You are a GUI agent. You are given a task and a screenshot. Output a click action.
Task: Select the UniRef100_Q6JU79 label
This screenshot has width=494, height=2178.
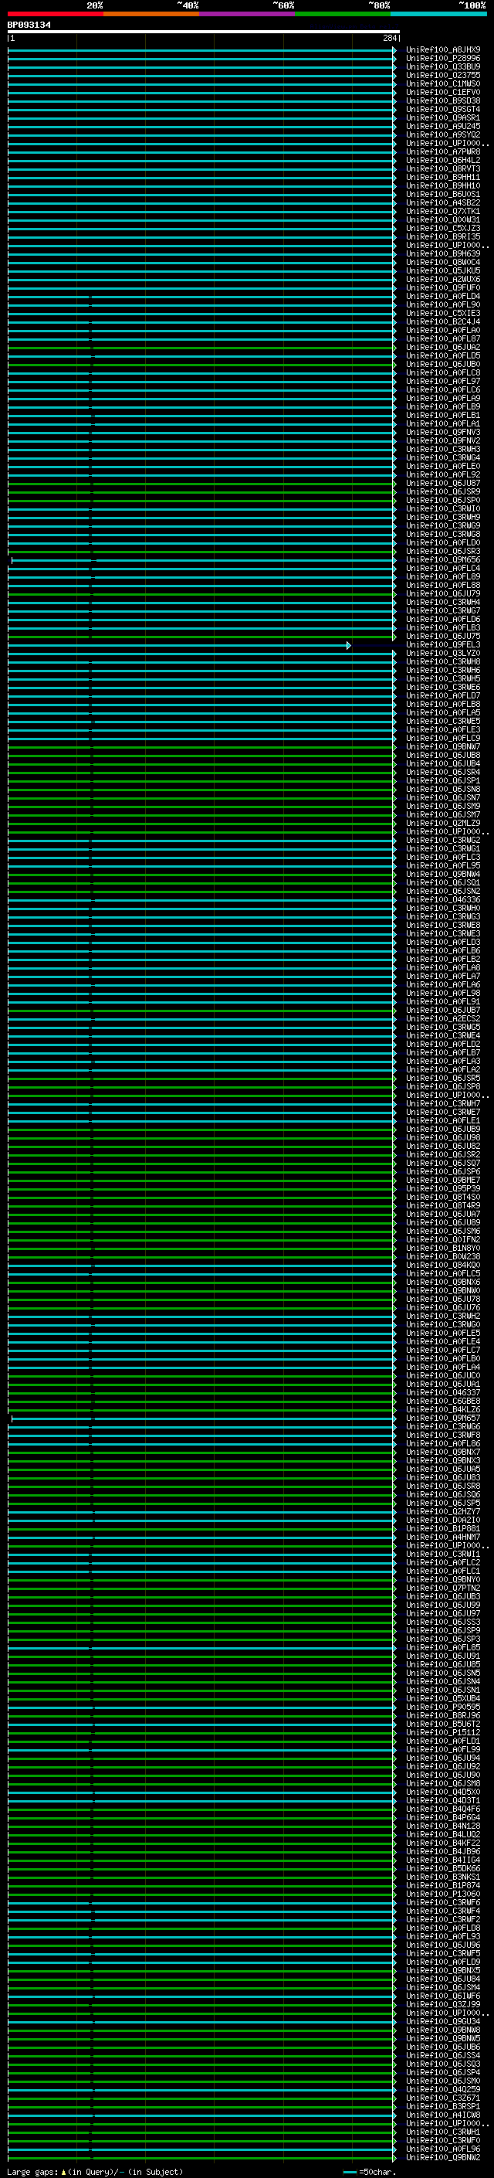443,593
